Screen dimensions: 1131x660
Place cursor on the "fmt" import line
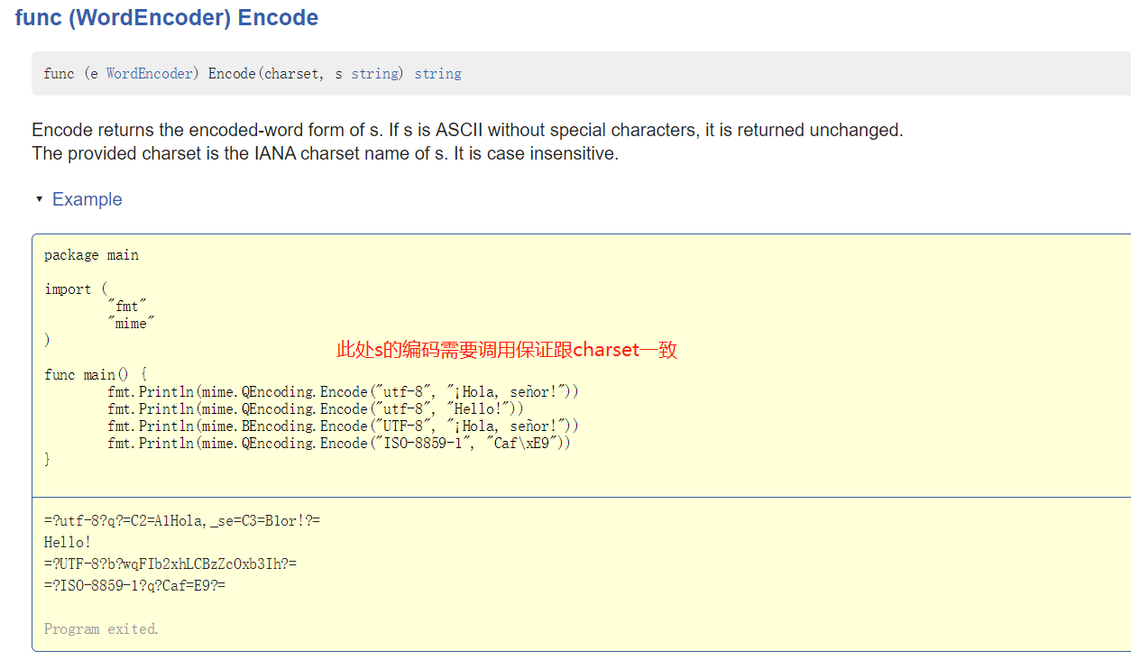click(126, 307)
